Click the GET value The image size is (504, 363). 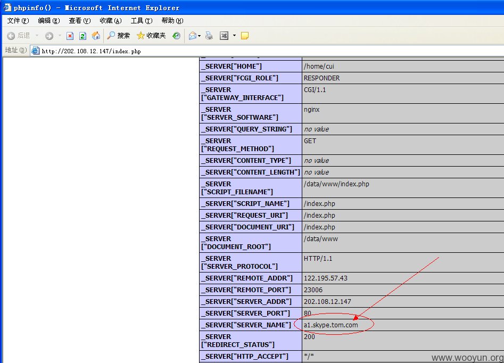(x=310, y=141)
